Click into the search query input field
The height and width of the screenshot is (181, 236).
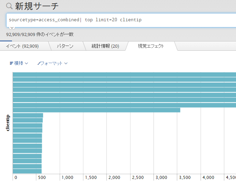(x=121, y=20)
